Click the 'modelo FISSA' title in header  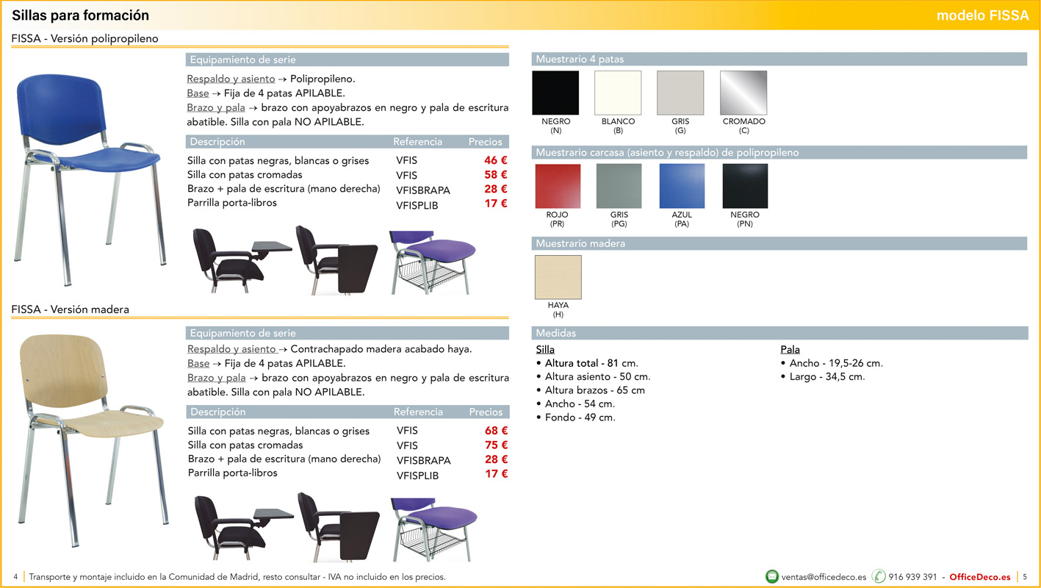click(x=982, y=15)
